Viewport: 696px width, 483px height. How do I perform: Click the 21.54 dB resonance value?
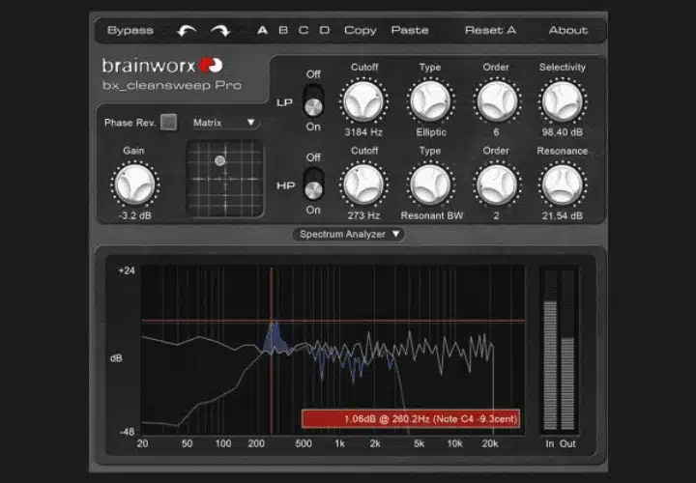[563, 215]
